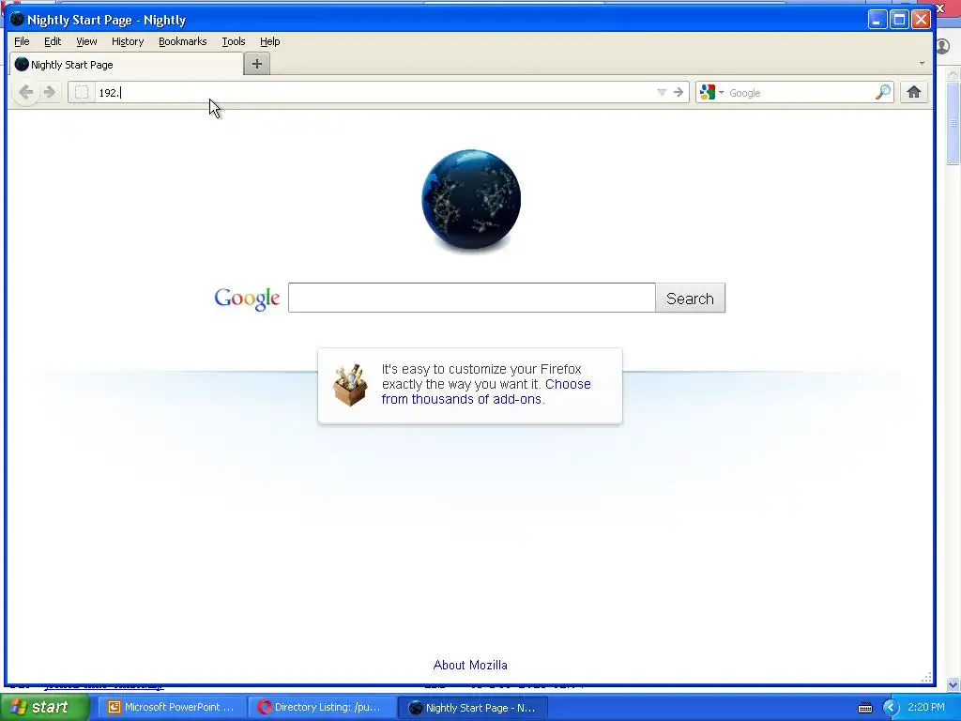Open the Home page button
Viewport: 961px width, 721px height.
coord(914,93)
